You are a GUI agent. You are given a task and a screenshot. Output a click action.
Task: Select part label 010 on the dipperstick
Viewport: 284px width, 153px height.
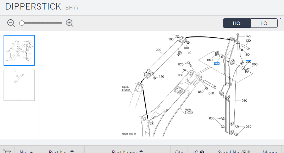point(244,100)
